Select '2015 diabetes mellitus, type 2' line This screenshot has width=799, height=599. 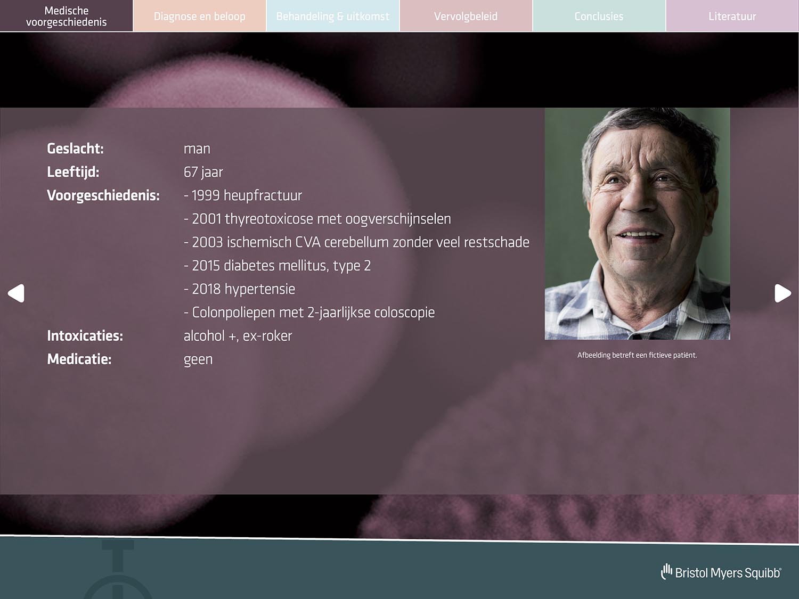click(x=277, y=266)
